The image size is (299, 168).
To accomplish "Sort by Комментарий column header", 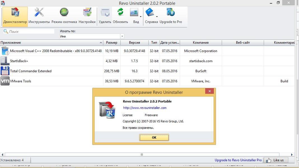I will [280, 43].
